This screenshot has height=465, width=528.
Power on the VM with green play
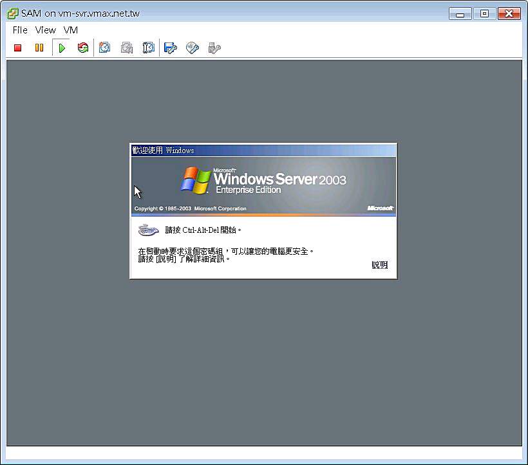click(62, 48)
